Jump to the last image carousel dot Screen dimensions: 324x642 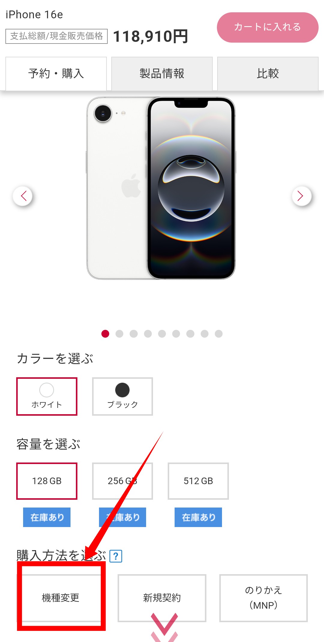[219, 334]
